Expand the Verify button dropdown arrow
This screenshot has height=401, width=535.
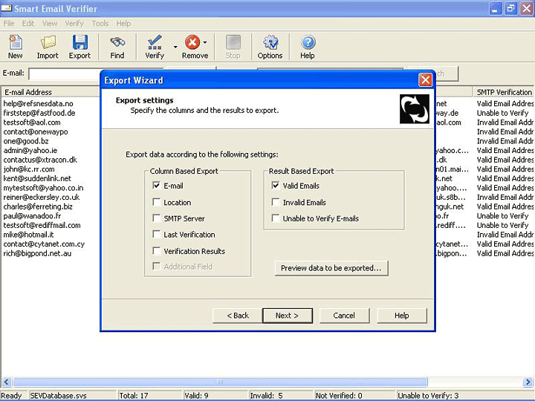tap(175, 46)
